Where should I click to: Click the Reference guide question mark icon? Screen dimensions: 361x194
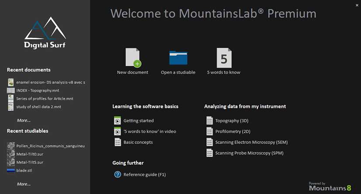pyautogui.click(x=118, y=174)
